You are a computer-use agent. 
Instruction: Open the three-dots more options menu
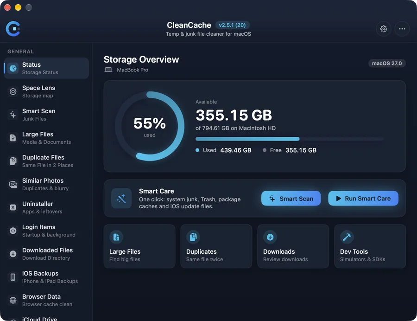[402, 29]
